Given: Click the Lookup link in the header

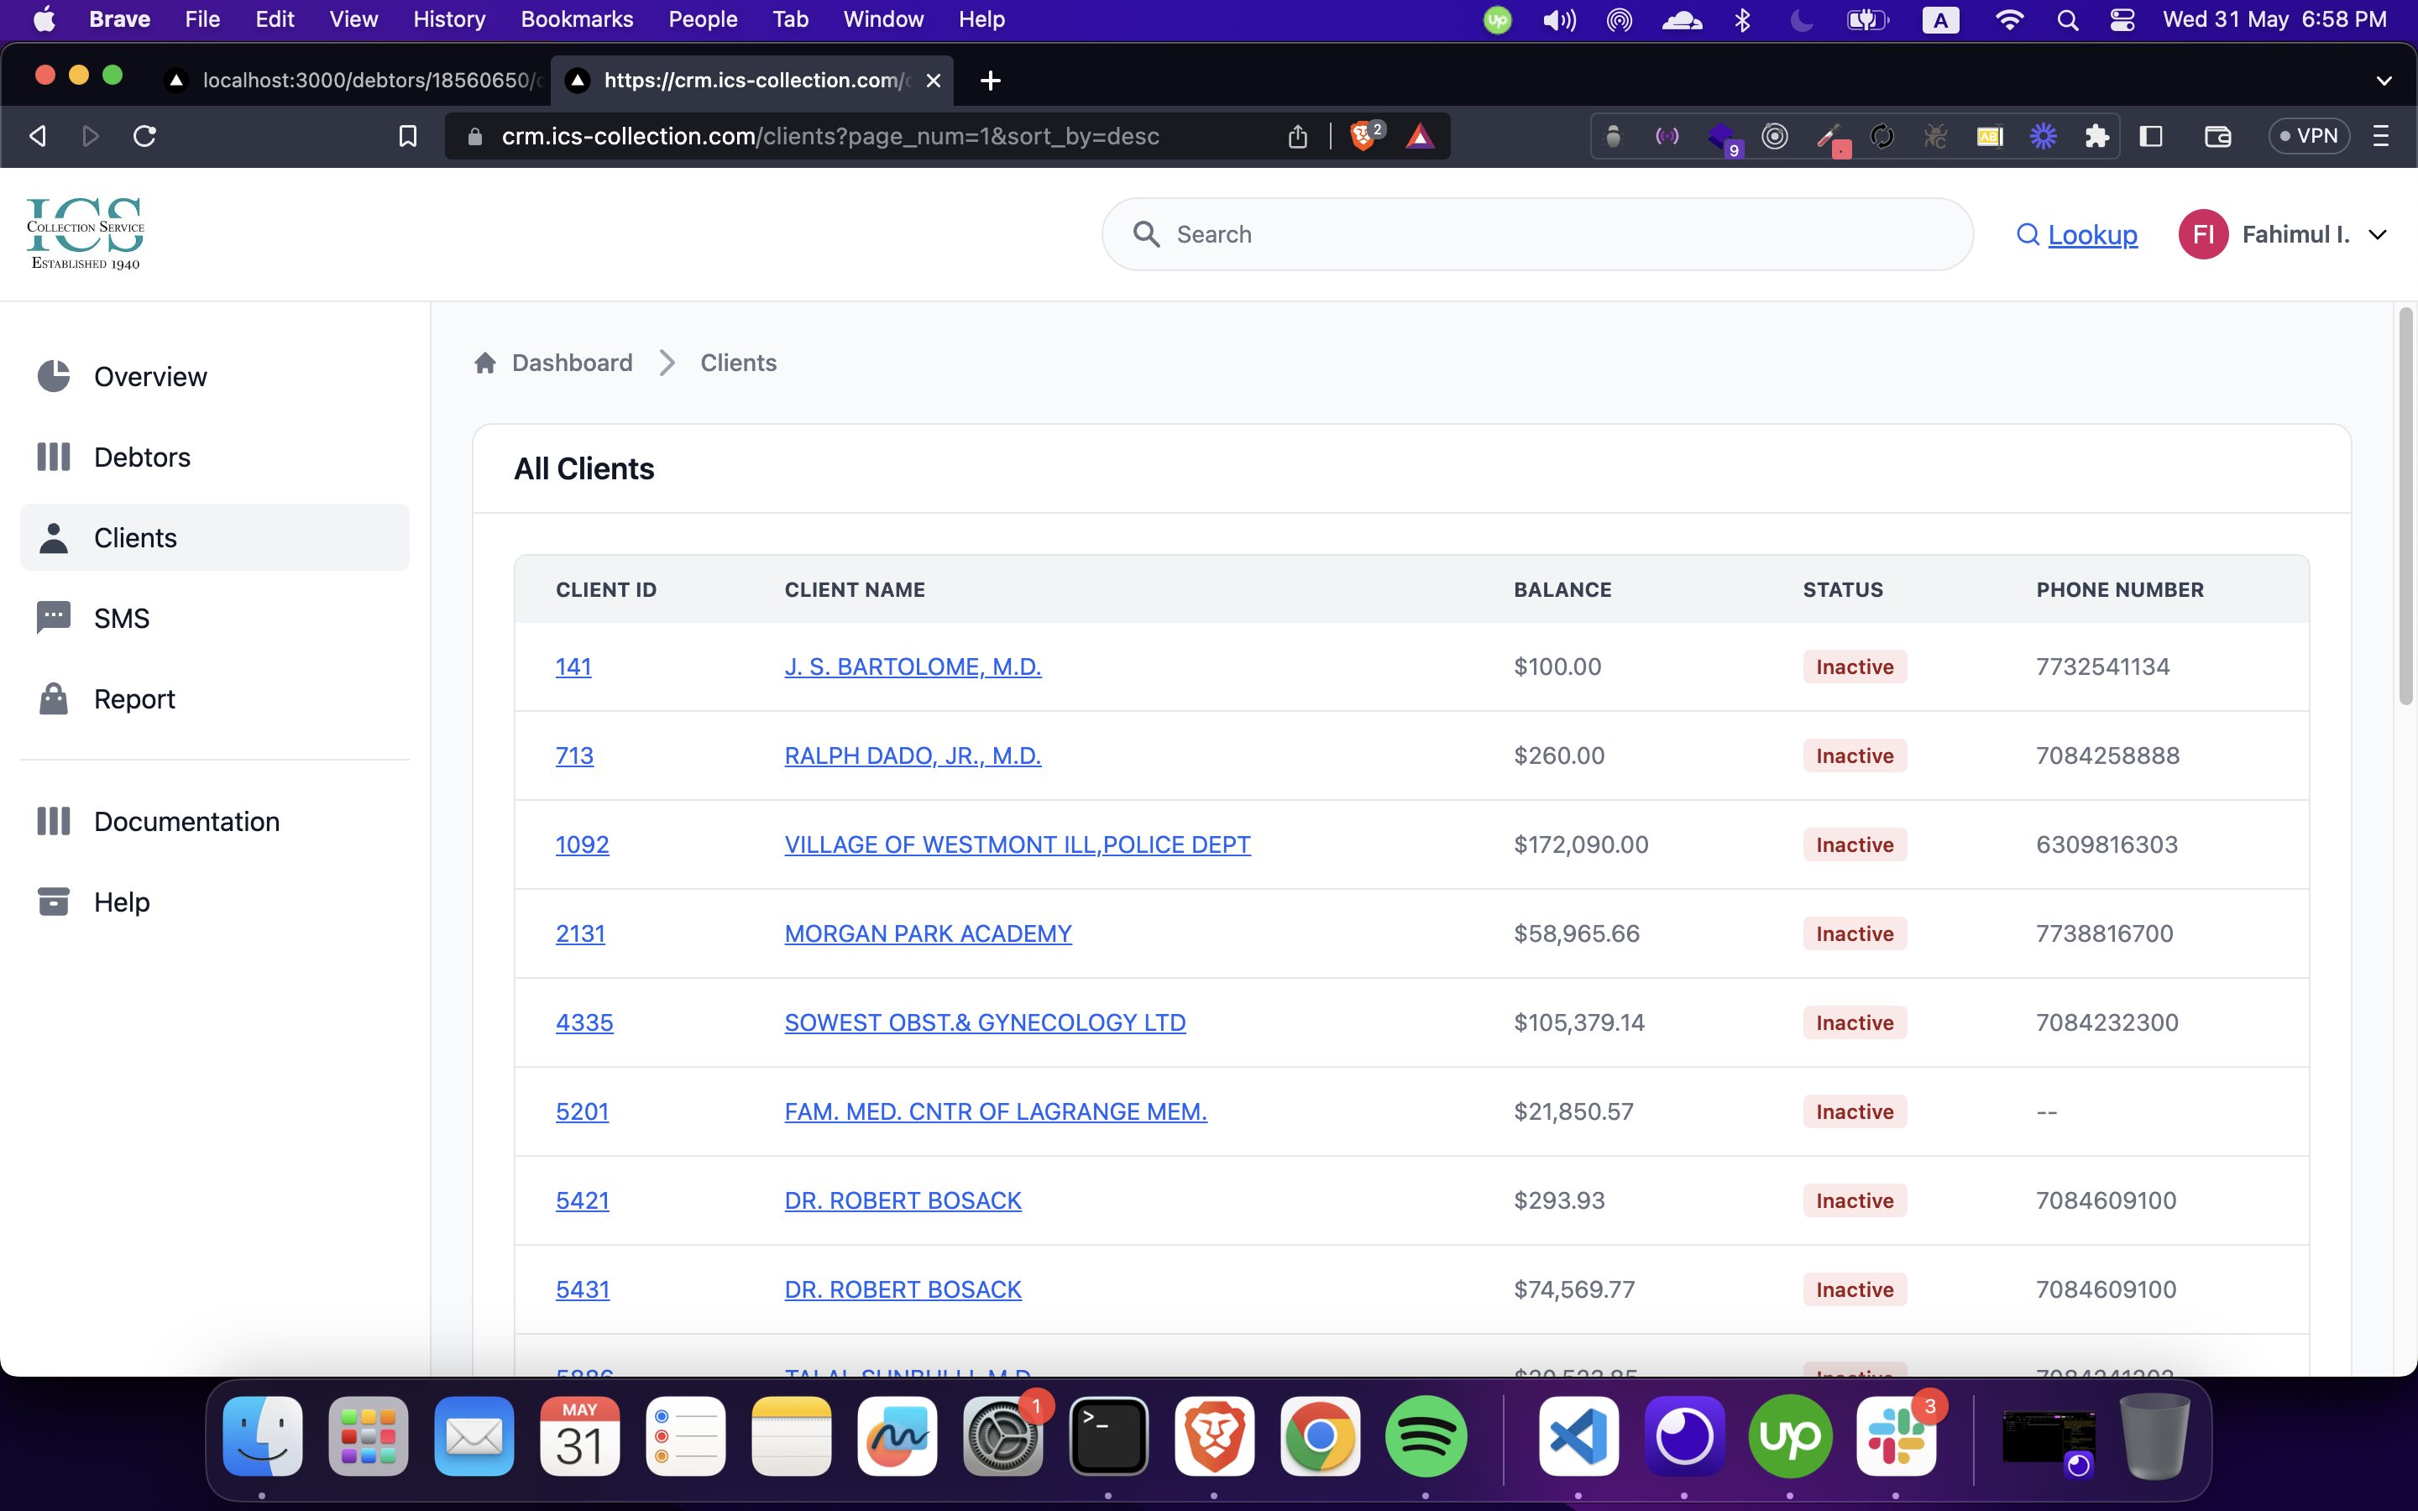Looking at the screenshot, I should (2091, 235).
